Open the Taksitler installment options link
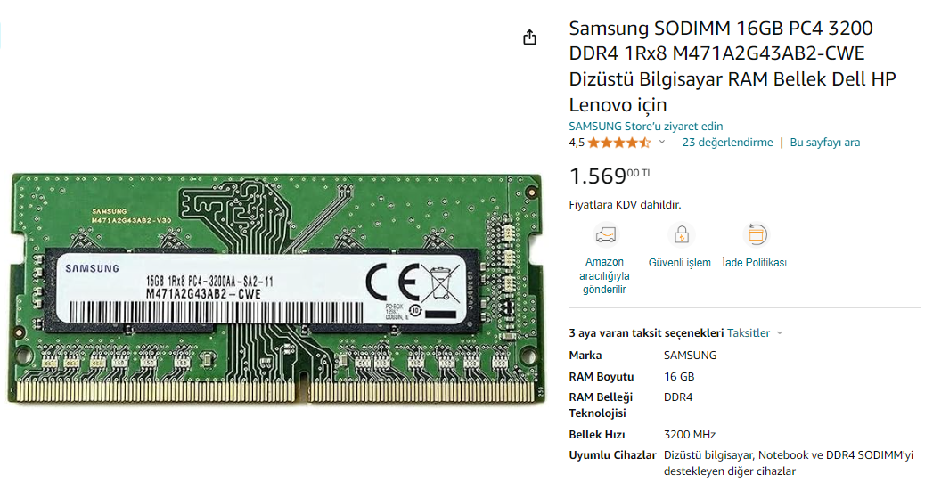Screen dimensions: 933x483 pyautogui.click(x=749, y=333)
